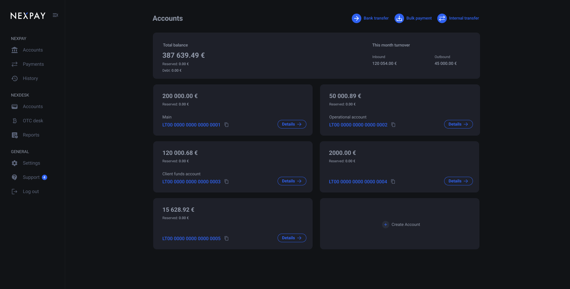Open Details for Client funds account
Screen dimensions: 570x289
(292, 181)
